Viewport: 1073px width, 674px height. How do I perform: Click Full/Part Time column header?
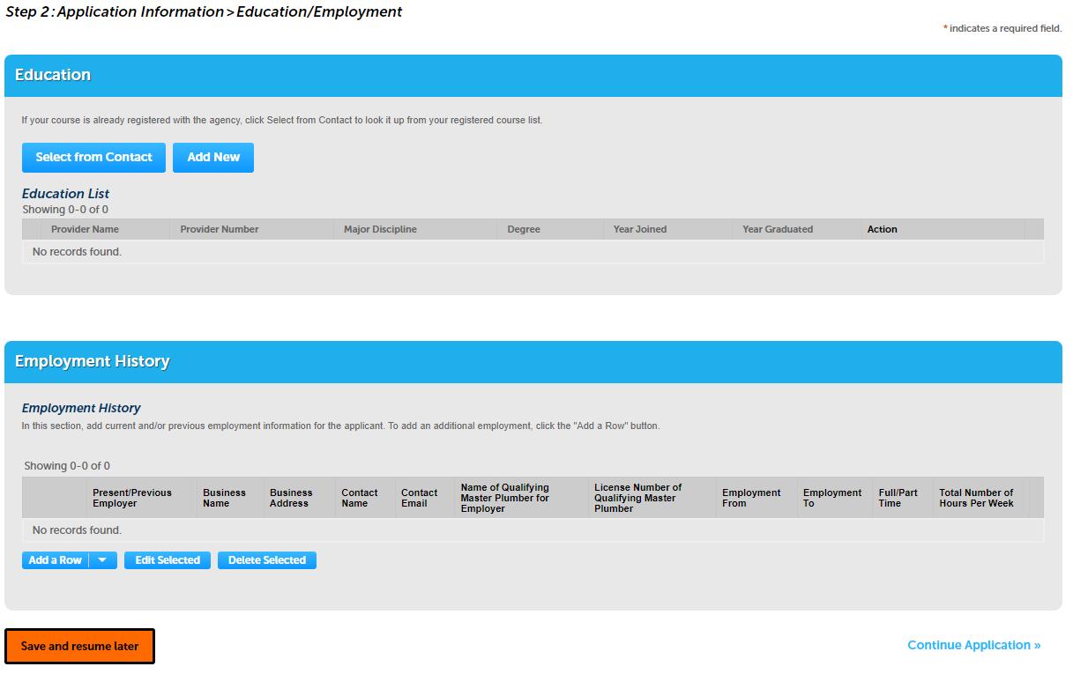tap(898, 498)
